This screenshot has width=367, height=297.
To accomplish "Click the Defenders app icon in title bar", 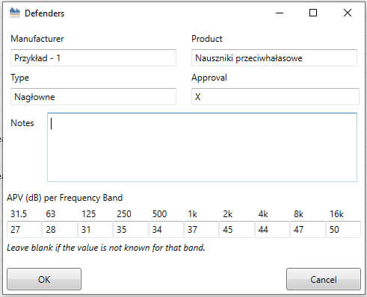I will [14, 13].
